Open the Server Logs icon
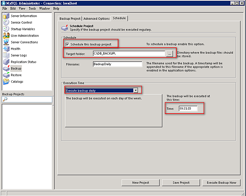The height and width of the screenshot is (196, 246). point(6,55)
